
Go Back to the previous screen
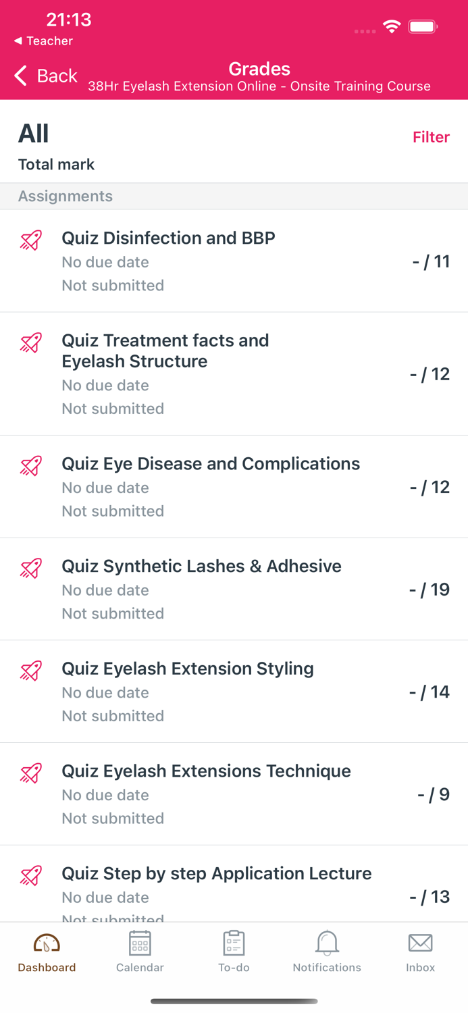[45, 76]
